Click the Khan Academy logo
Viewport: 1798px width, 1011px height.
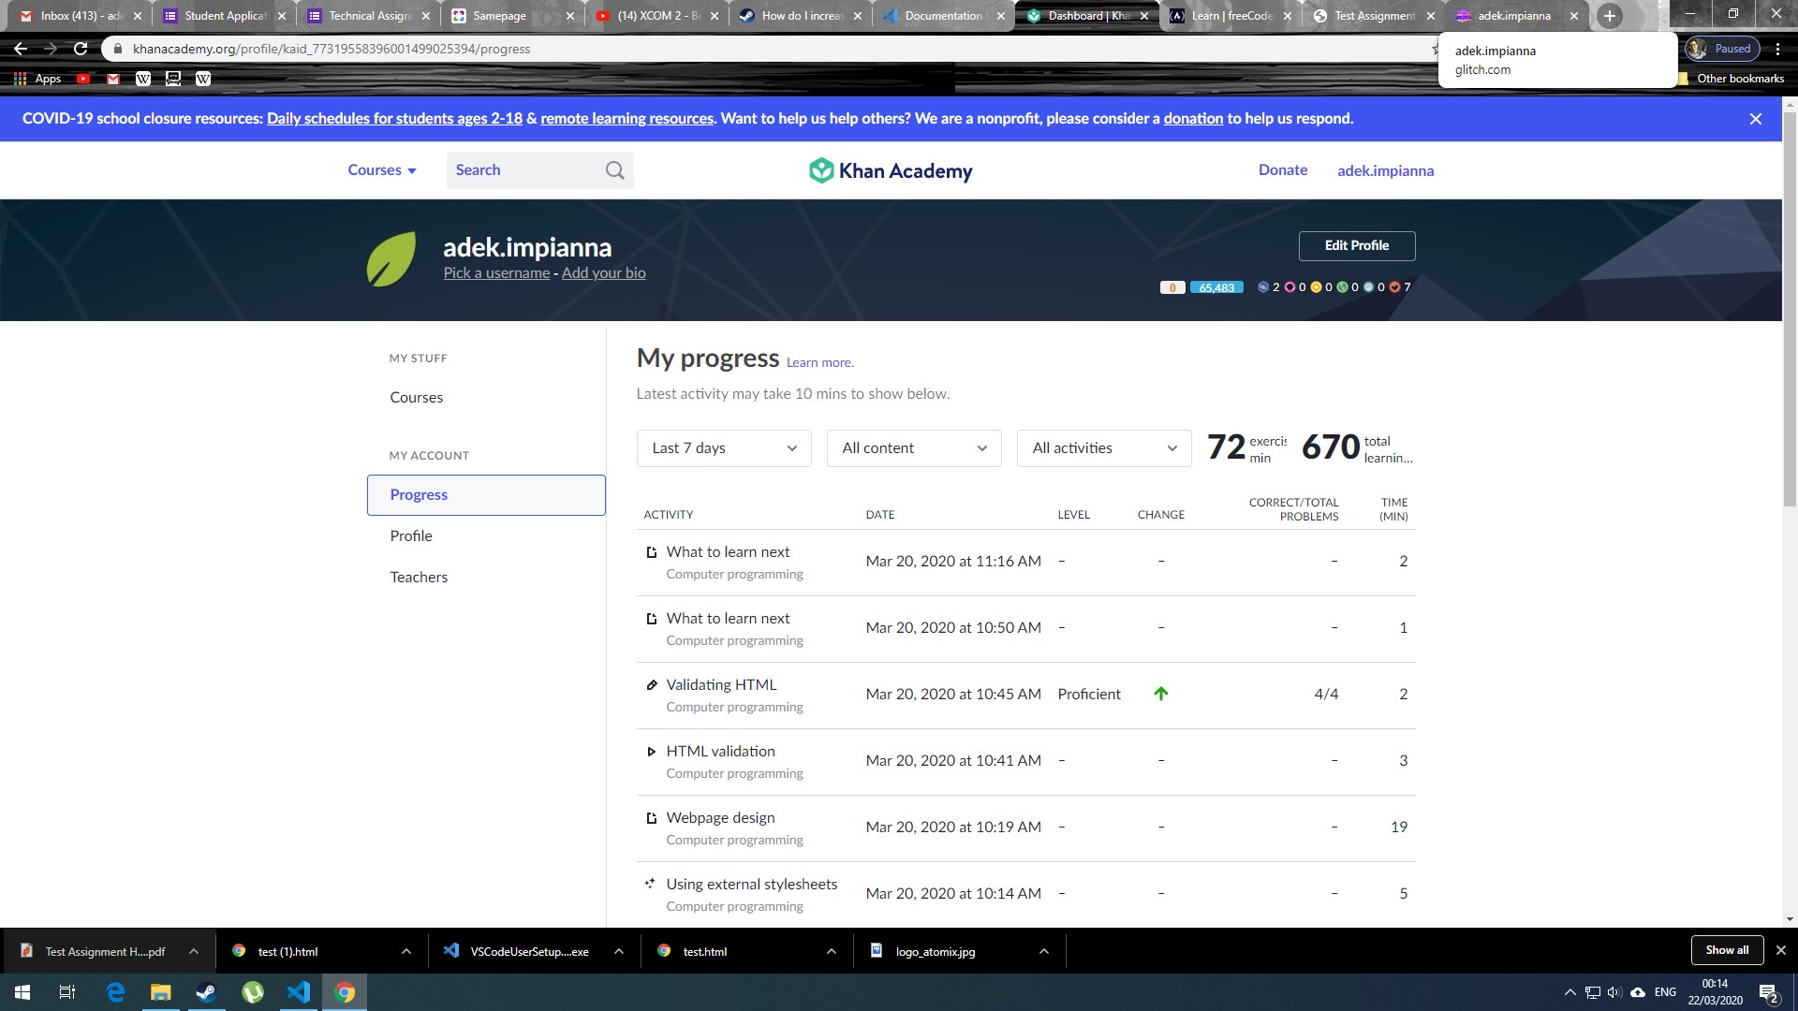[891, 170]
